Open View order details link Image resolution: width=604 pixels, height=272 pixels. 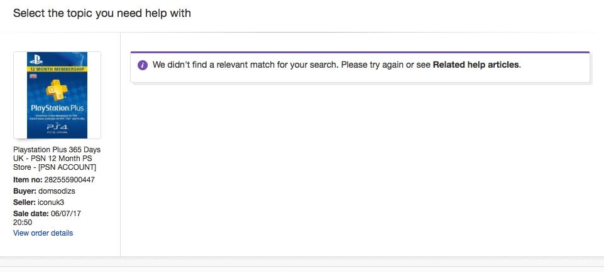(x=43, y=233)
